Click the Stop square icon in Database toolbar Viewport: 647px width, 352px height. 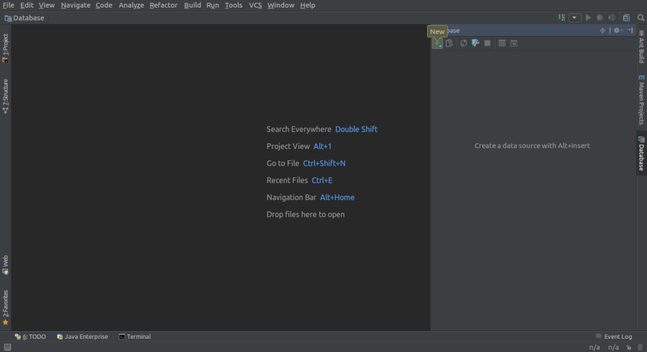(487, 44)
